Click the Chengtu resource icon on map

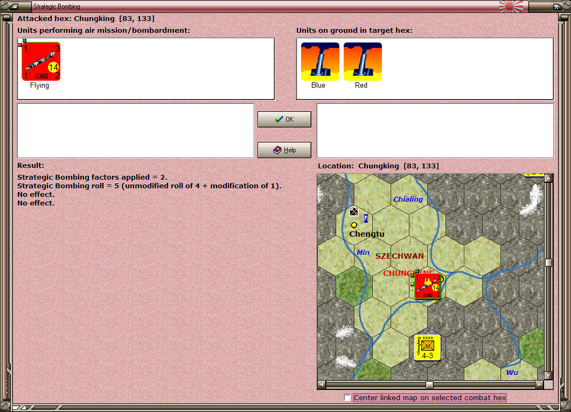coord(354,211)
